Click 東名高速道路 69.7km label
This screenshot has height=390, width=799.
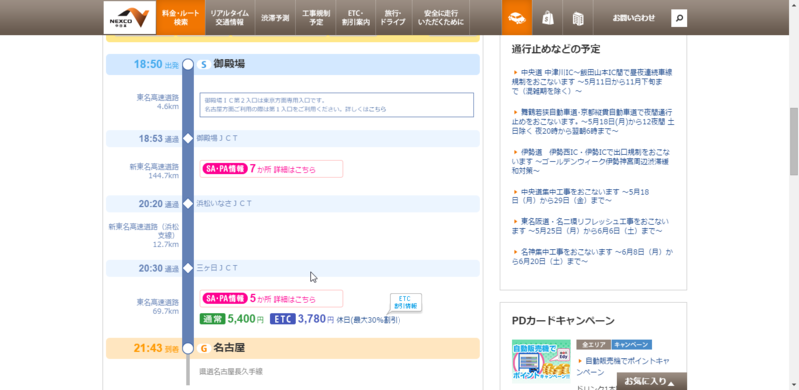(x=158, y=306)
